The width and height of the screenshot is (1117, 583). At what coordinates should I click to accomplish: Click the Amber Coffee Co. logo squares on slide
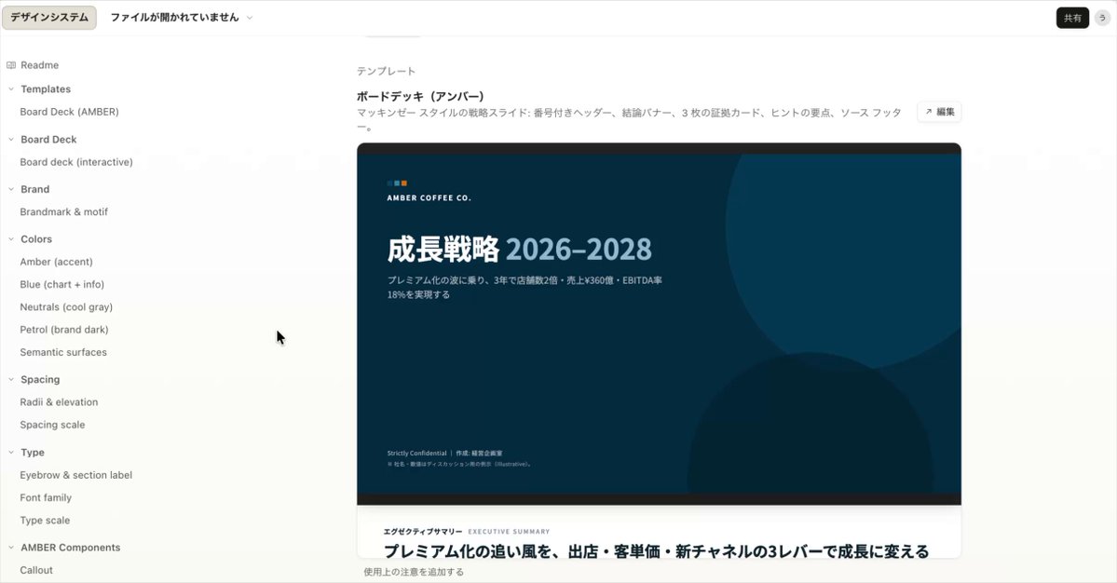[x=397, y=183]
